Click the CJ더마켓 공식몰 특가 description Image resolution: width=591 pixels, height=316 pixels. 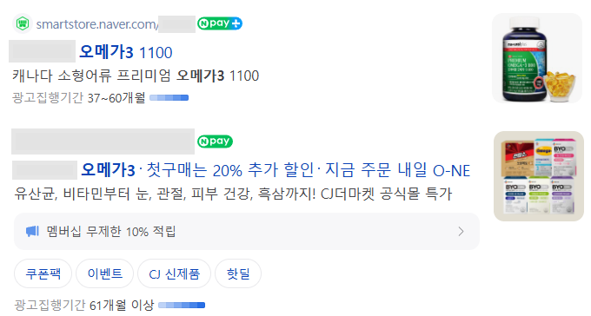[x=386, y=194]
